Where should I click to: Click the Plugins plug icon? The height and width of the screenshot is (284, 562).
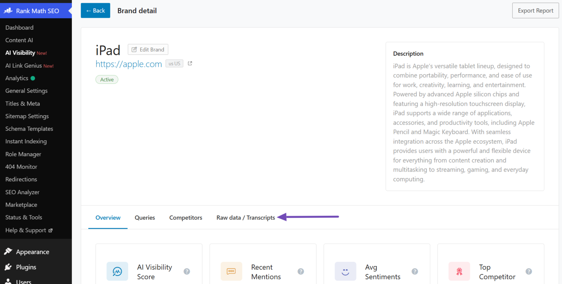(8, 267)
